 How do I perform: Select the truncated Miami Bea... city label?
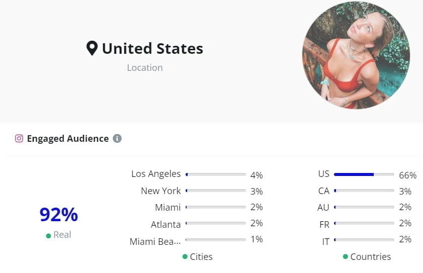click(155, 241)
